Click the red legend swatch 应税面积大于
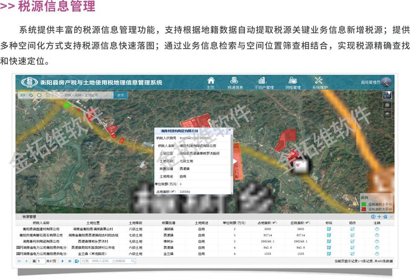The image size is (410, 279). click(364, 209)
